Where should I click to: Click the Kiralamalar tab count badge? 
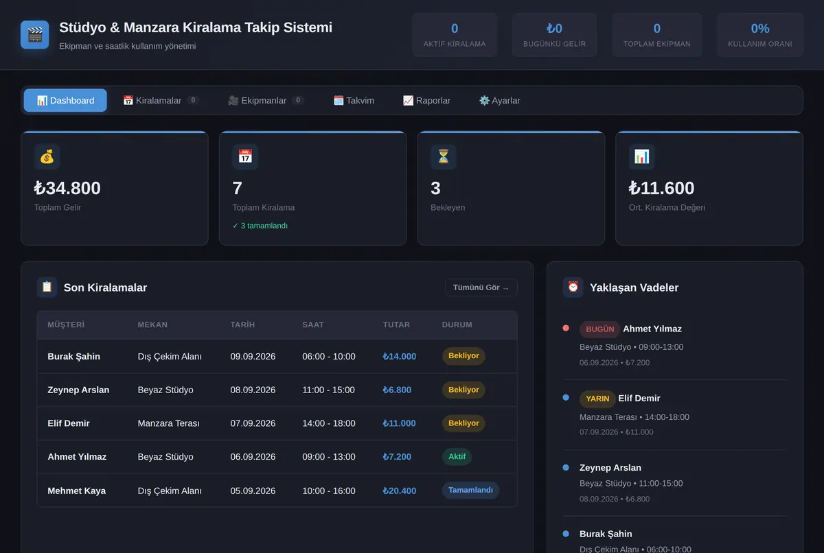(x=193, y=100)
